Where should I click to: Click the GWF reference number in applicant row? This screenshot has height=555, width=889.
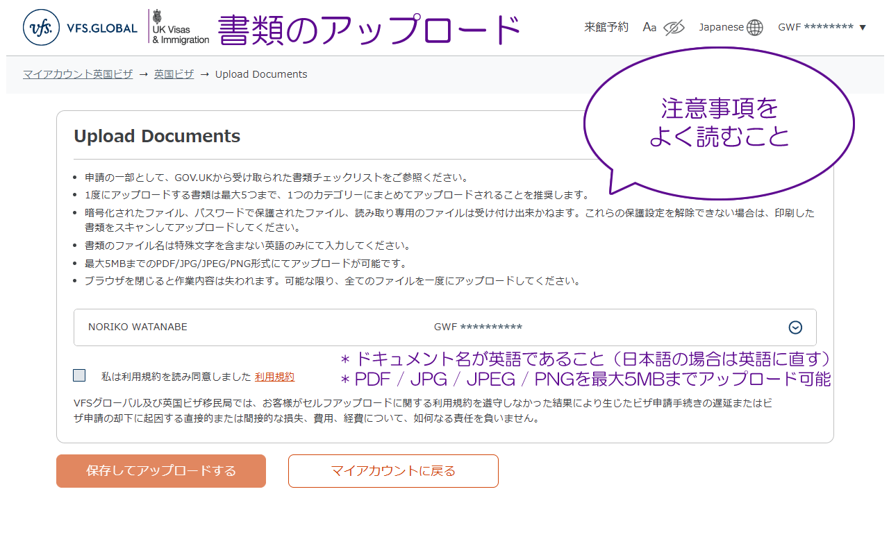tap(478, 327)
